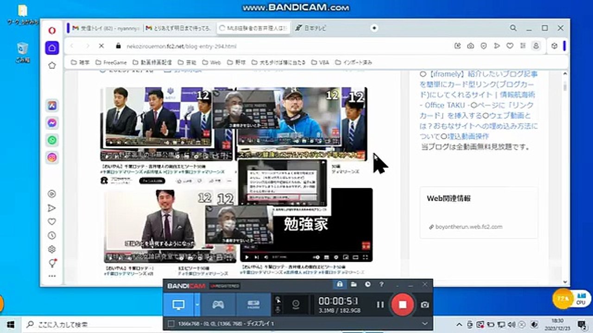Open the FreeGame bookmark folder
Viewport: 593px width, 333px height.
(x=111, y=62)
